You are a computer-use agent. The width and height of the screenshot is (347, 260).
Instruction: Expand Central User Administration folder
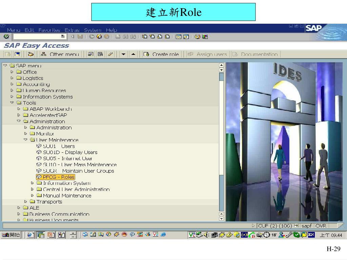[32, 189]
